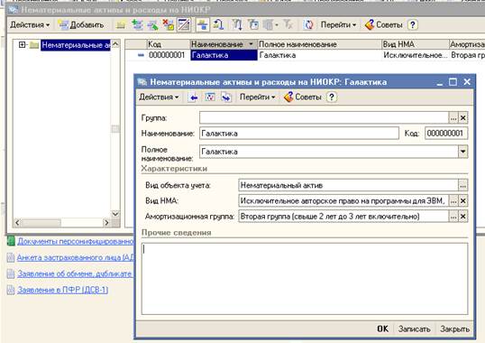The height and width of the screenshot is (343, 485).
Task: Open the filter and sorting settings icon
Action: pos(237,24)
